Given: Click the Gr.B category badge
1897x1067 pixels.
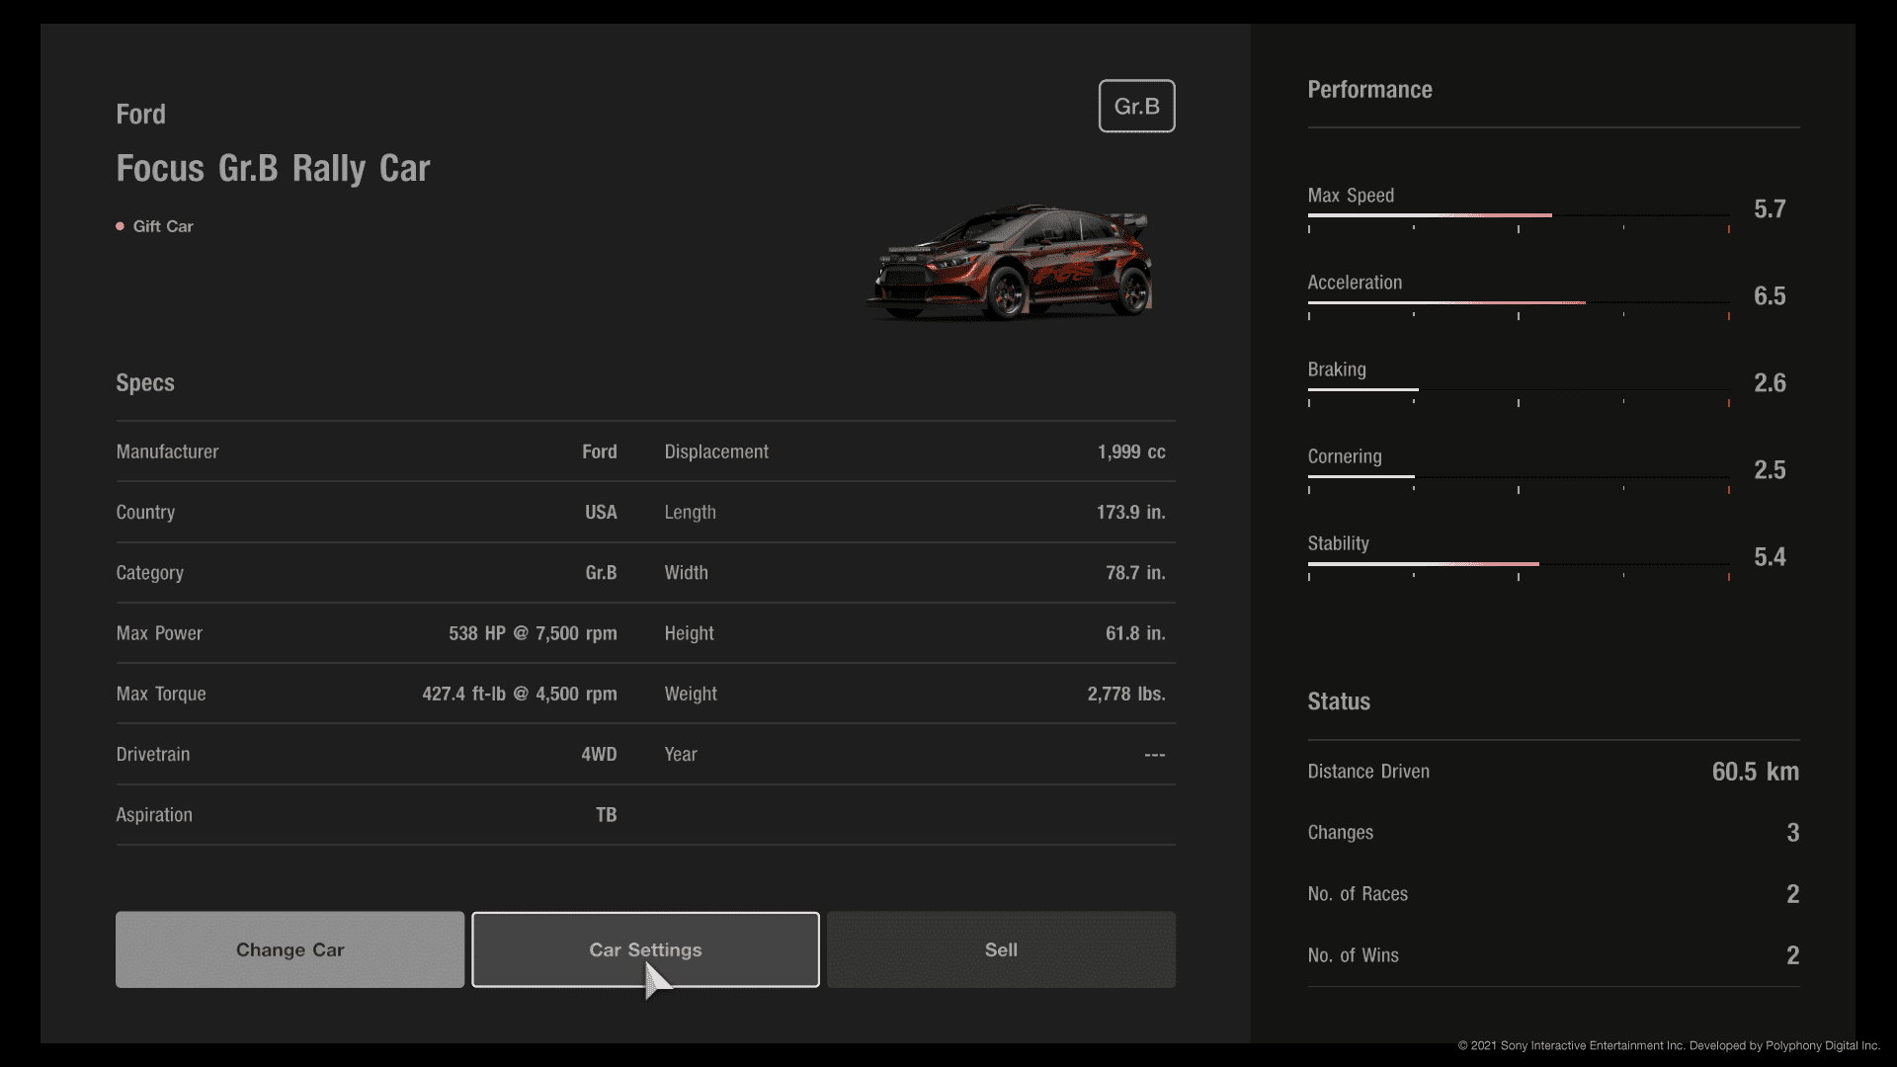Looking at the screenshot, I should point(1136,106).
